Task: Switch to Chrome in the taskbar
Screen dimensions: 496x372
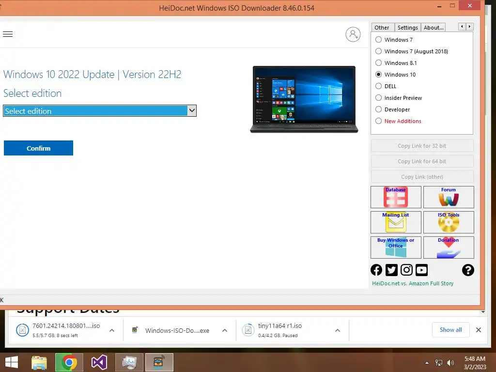Action: [69, 362]
